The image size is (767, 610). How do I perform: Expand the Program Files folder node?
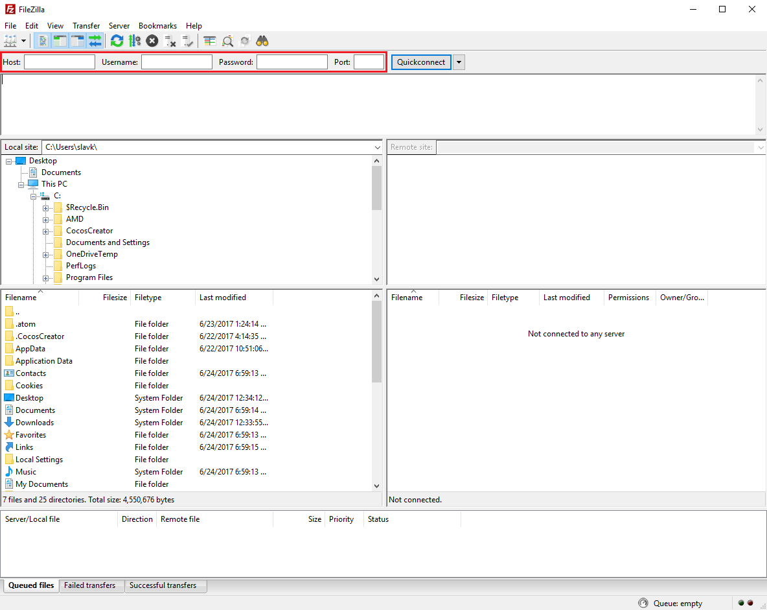click(x=45, y=278)
